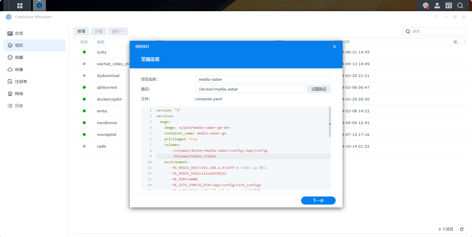Click the 项目名称 input field
472x237 pixels.
click(x=263, y=79)
